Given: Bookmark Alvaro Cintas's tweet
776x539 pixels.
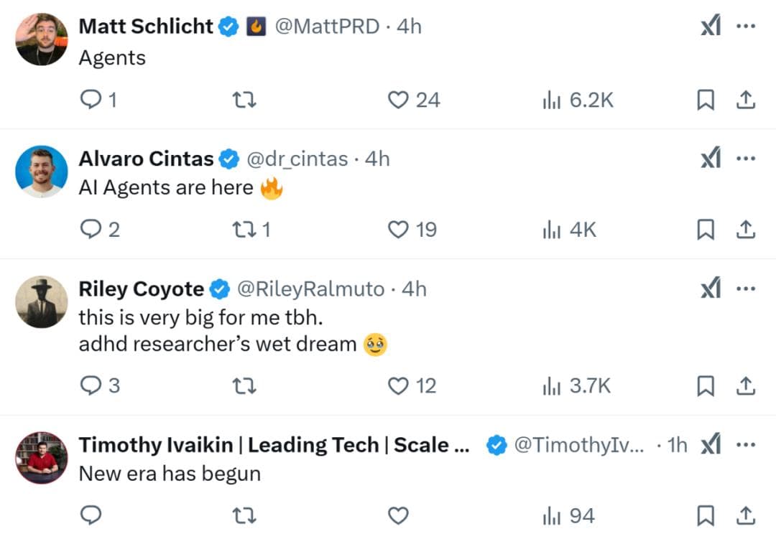Looking at the screenshot, I should click(x=706, y=230).
